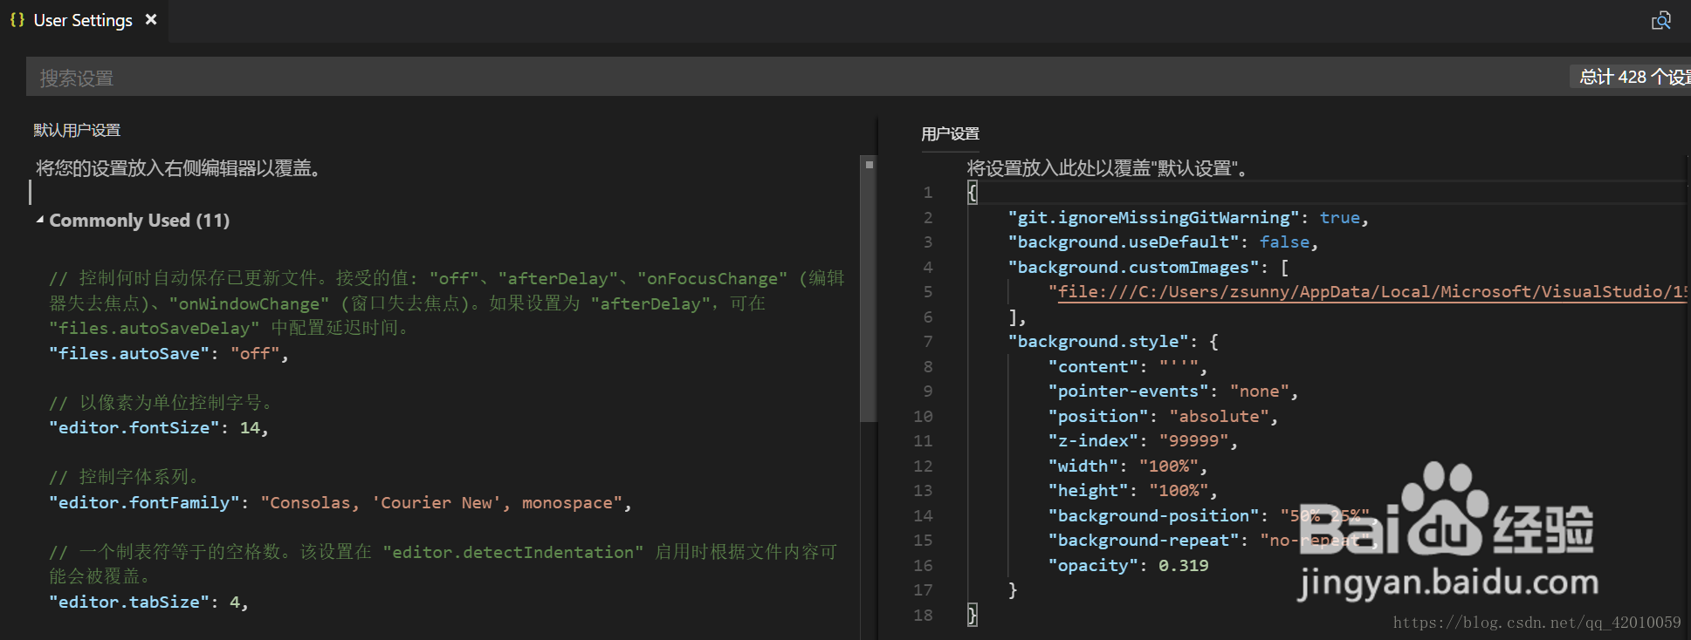This screenshot has height=640, width=1691.
Task: Click the false value of background.useDefault
Action: tap(1283, 242)
